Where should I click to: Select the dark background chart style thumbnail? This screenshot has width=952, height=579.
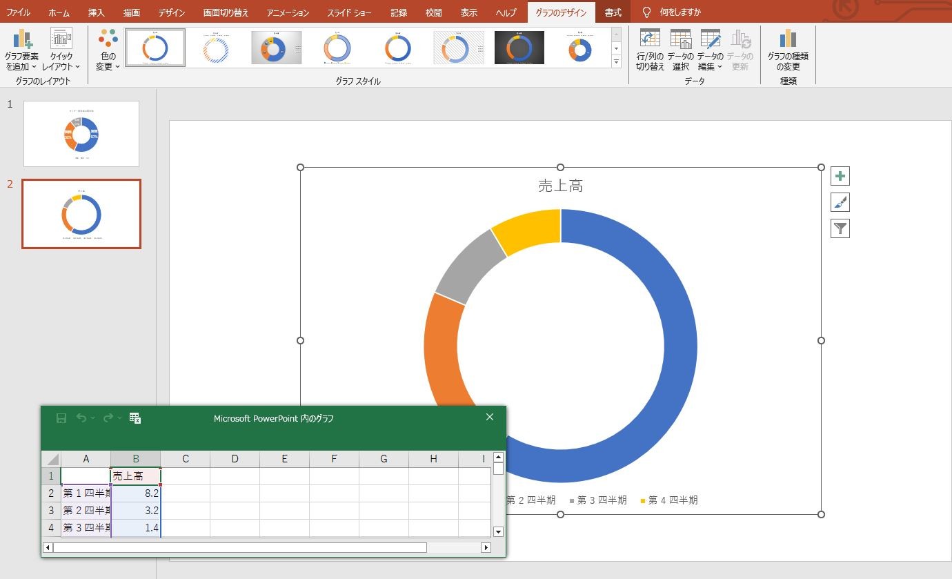pyautogui.click(x=519, y=48)
